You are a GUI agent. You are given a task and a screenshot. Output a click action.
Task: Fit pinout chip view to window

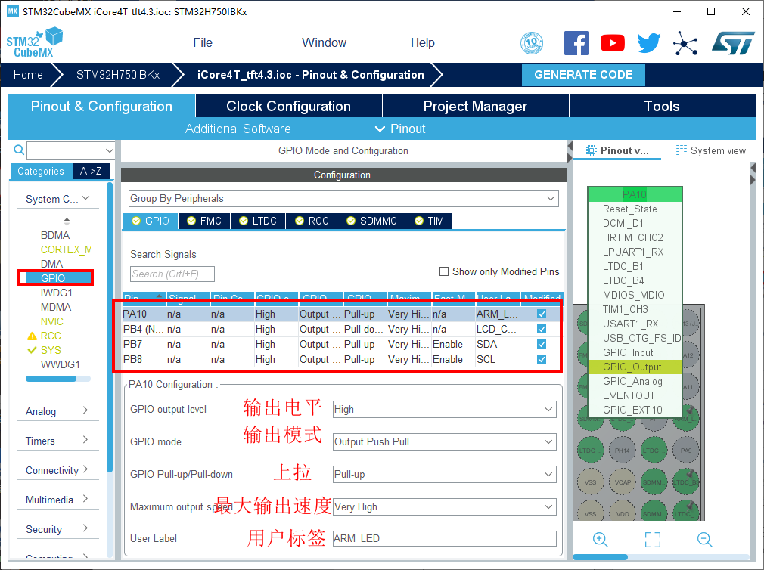(653, 539)
